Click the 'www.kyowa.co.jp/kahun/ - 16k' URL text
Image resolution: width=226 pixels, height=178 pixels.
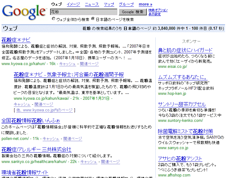29,64
